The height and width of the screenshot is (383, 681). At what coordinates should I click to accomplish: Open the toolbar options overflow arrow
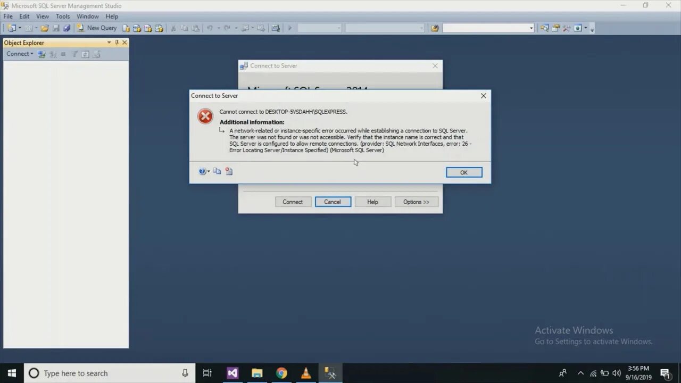click(x=592, y=29)
